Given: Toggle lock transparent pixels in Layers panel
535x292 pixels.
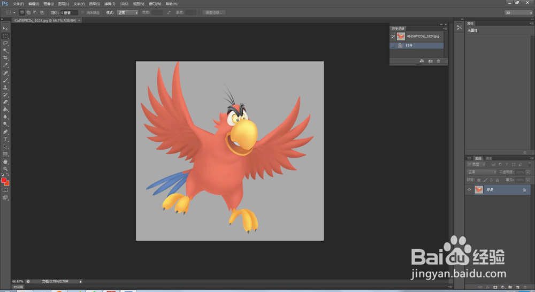Looking at the screenshot, I should tap(479, 180).
